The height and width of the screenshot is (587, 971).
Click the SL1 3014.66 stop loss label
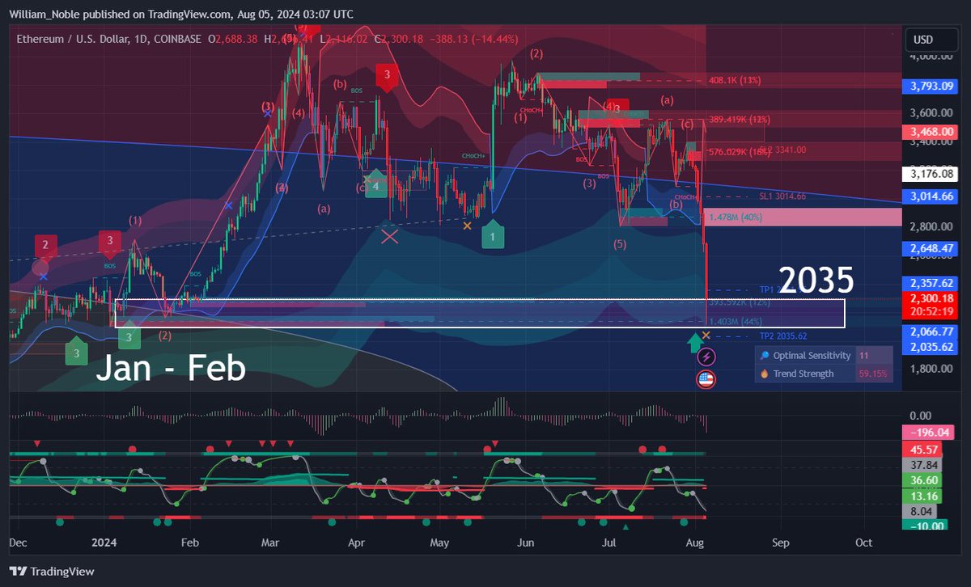coord(782,196)
